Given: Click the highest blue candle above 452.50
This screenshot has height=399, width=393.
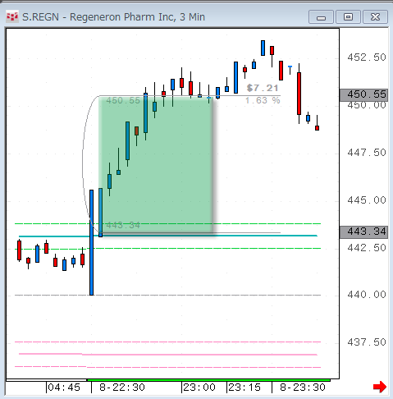Looking at the screenshot, I should click(263, 48).
